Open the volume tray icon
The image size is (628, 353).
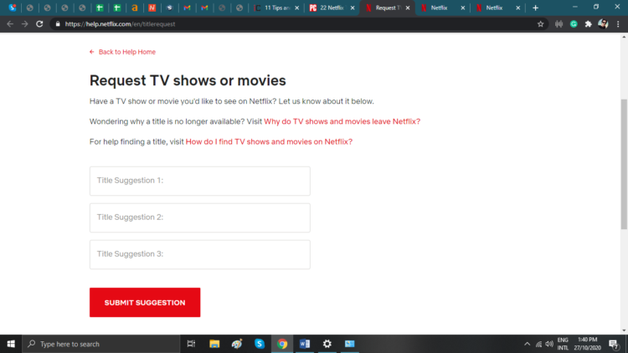coord(549,344)
